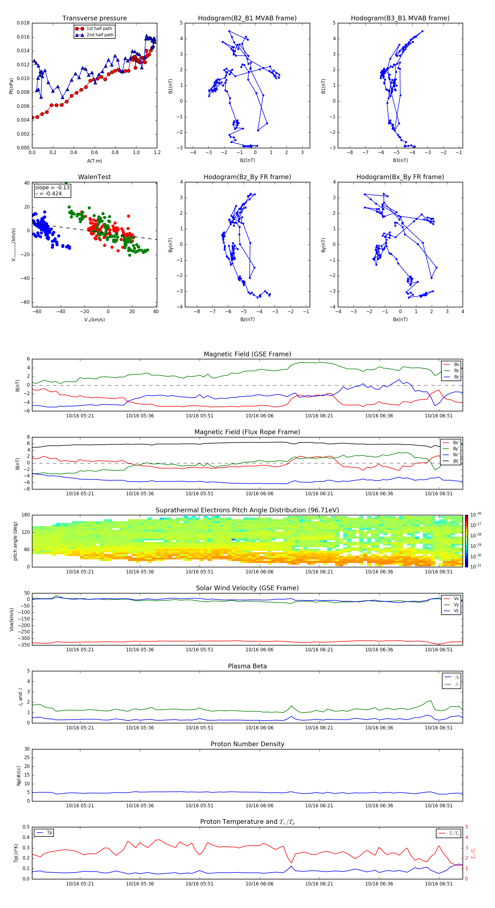Click the "Hodogram(Bz_By FR frame)" title
This screenshot has width=495, height=908.
[247, 177]
